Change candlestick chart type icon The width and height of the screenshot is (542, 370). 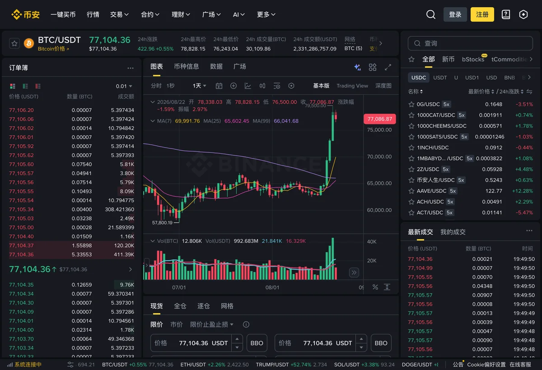[x=262, y=86]
